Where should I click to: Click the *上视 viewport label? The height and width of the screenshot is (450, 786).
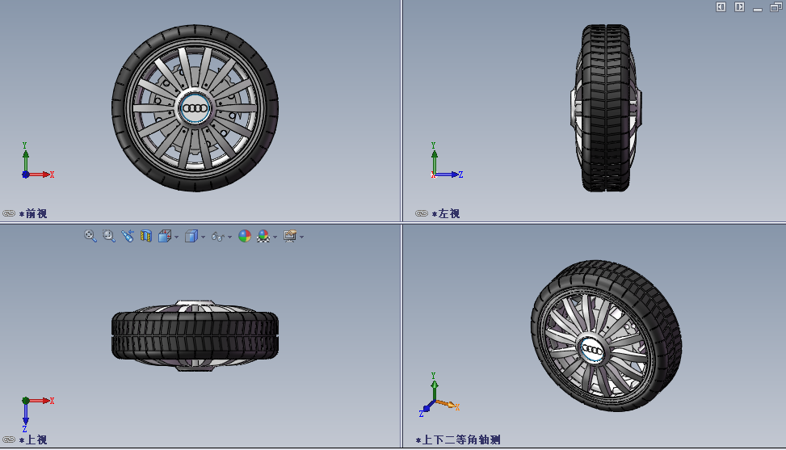pos(33,440)
